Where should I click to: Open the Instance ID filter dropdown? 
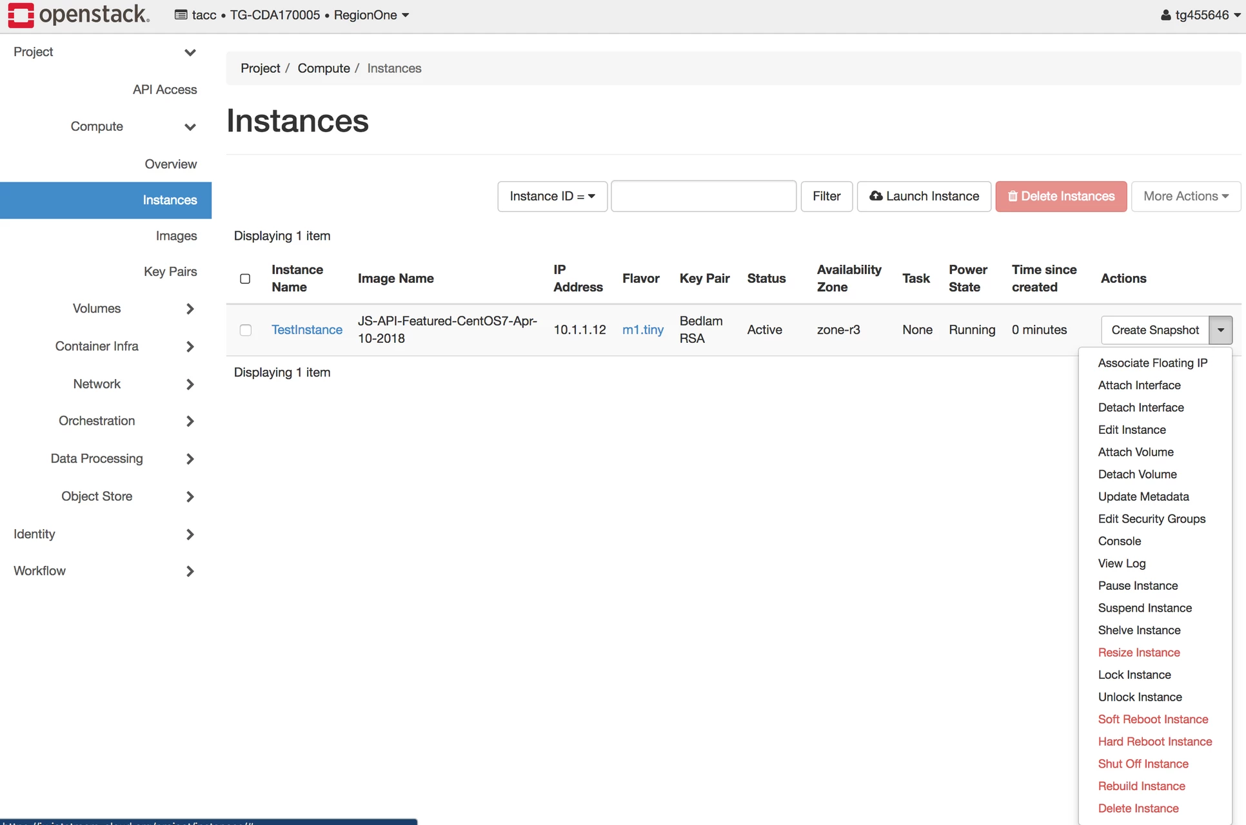[x=552, y=196]
